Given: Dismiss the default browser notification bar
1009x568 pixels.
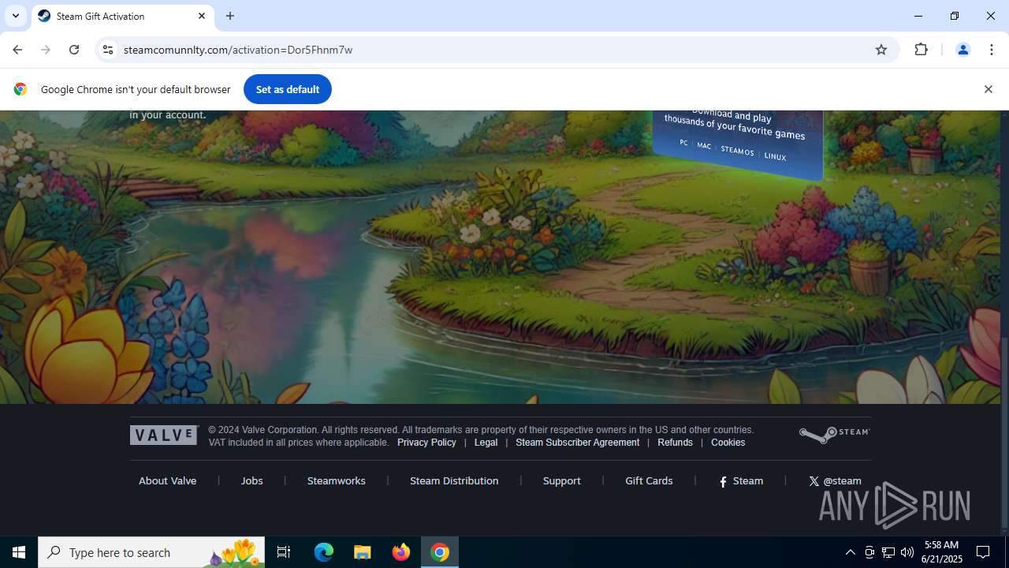Looking at the screenshot, I should 988,89.
